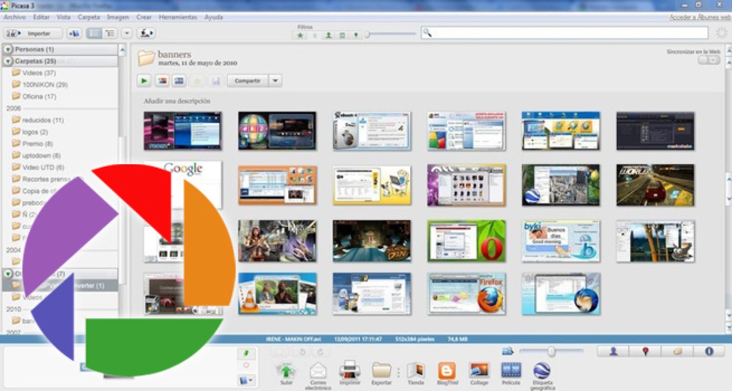Screen dimensions: 732x391
Task: Click the thumbnail zoom slider handle
Action: pos(552,351)
